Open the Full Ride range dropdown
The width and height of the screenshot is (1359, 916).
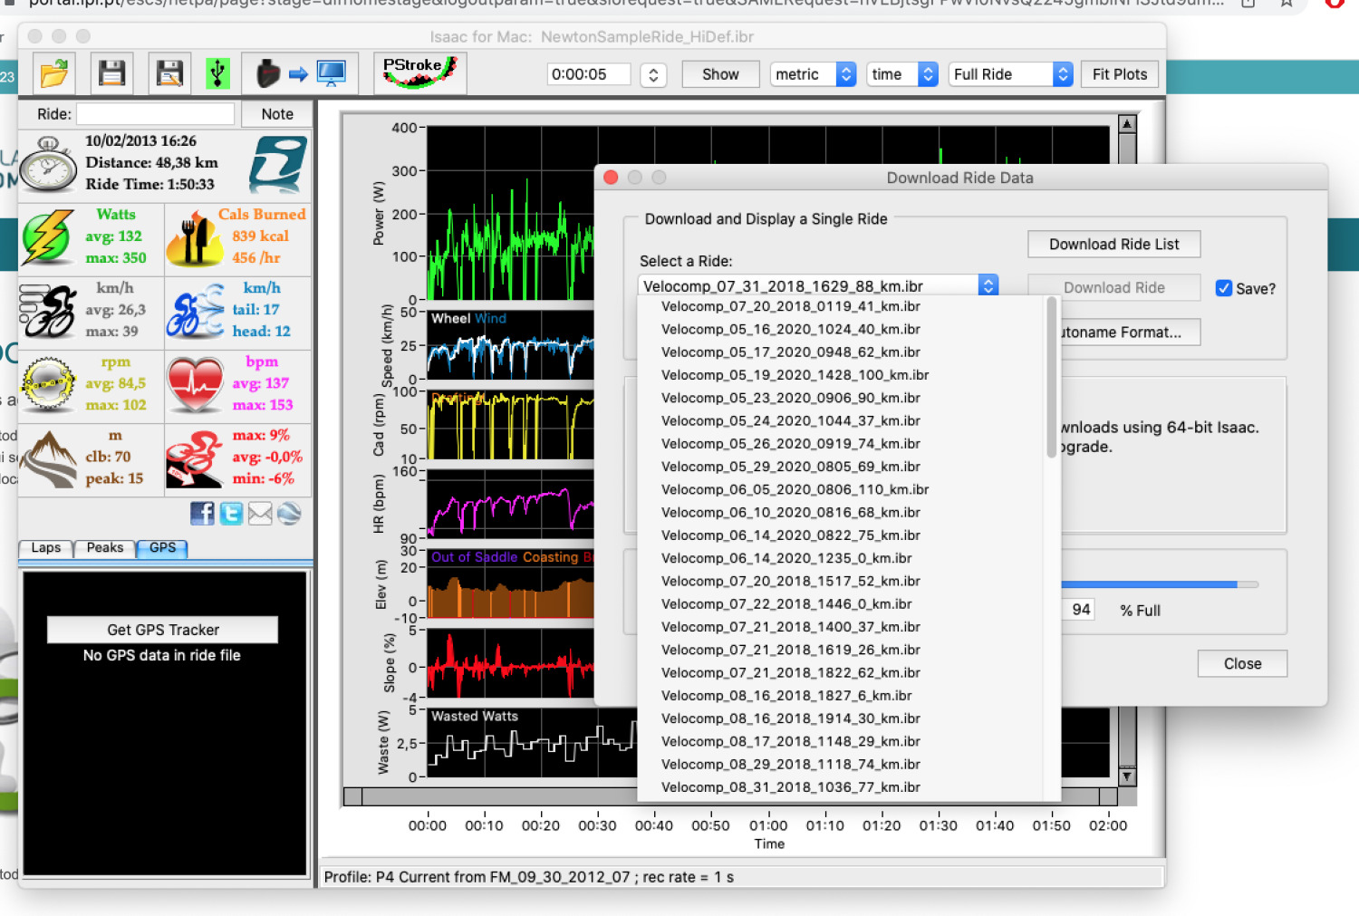(1011, 74)
